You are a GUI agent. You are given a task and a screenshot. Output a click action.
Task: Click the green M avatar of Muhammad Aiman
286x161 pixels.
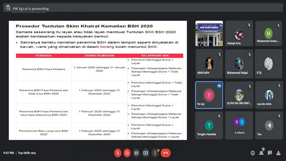pos(269,33)
